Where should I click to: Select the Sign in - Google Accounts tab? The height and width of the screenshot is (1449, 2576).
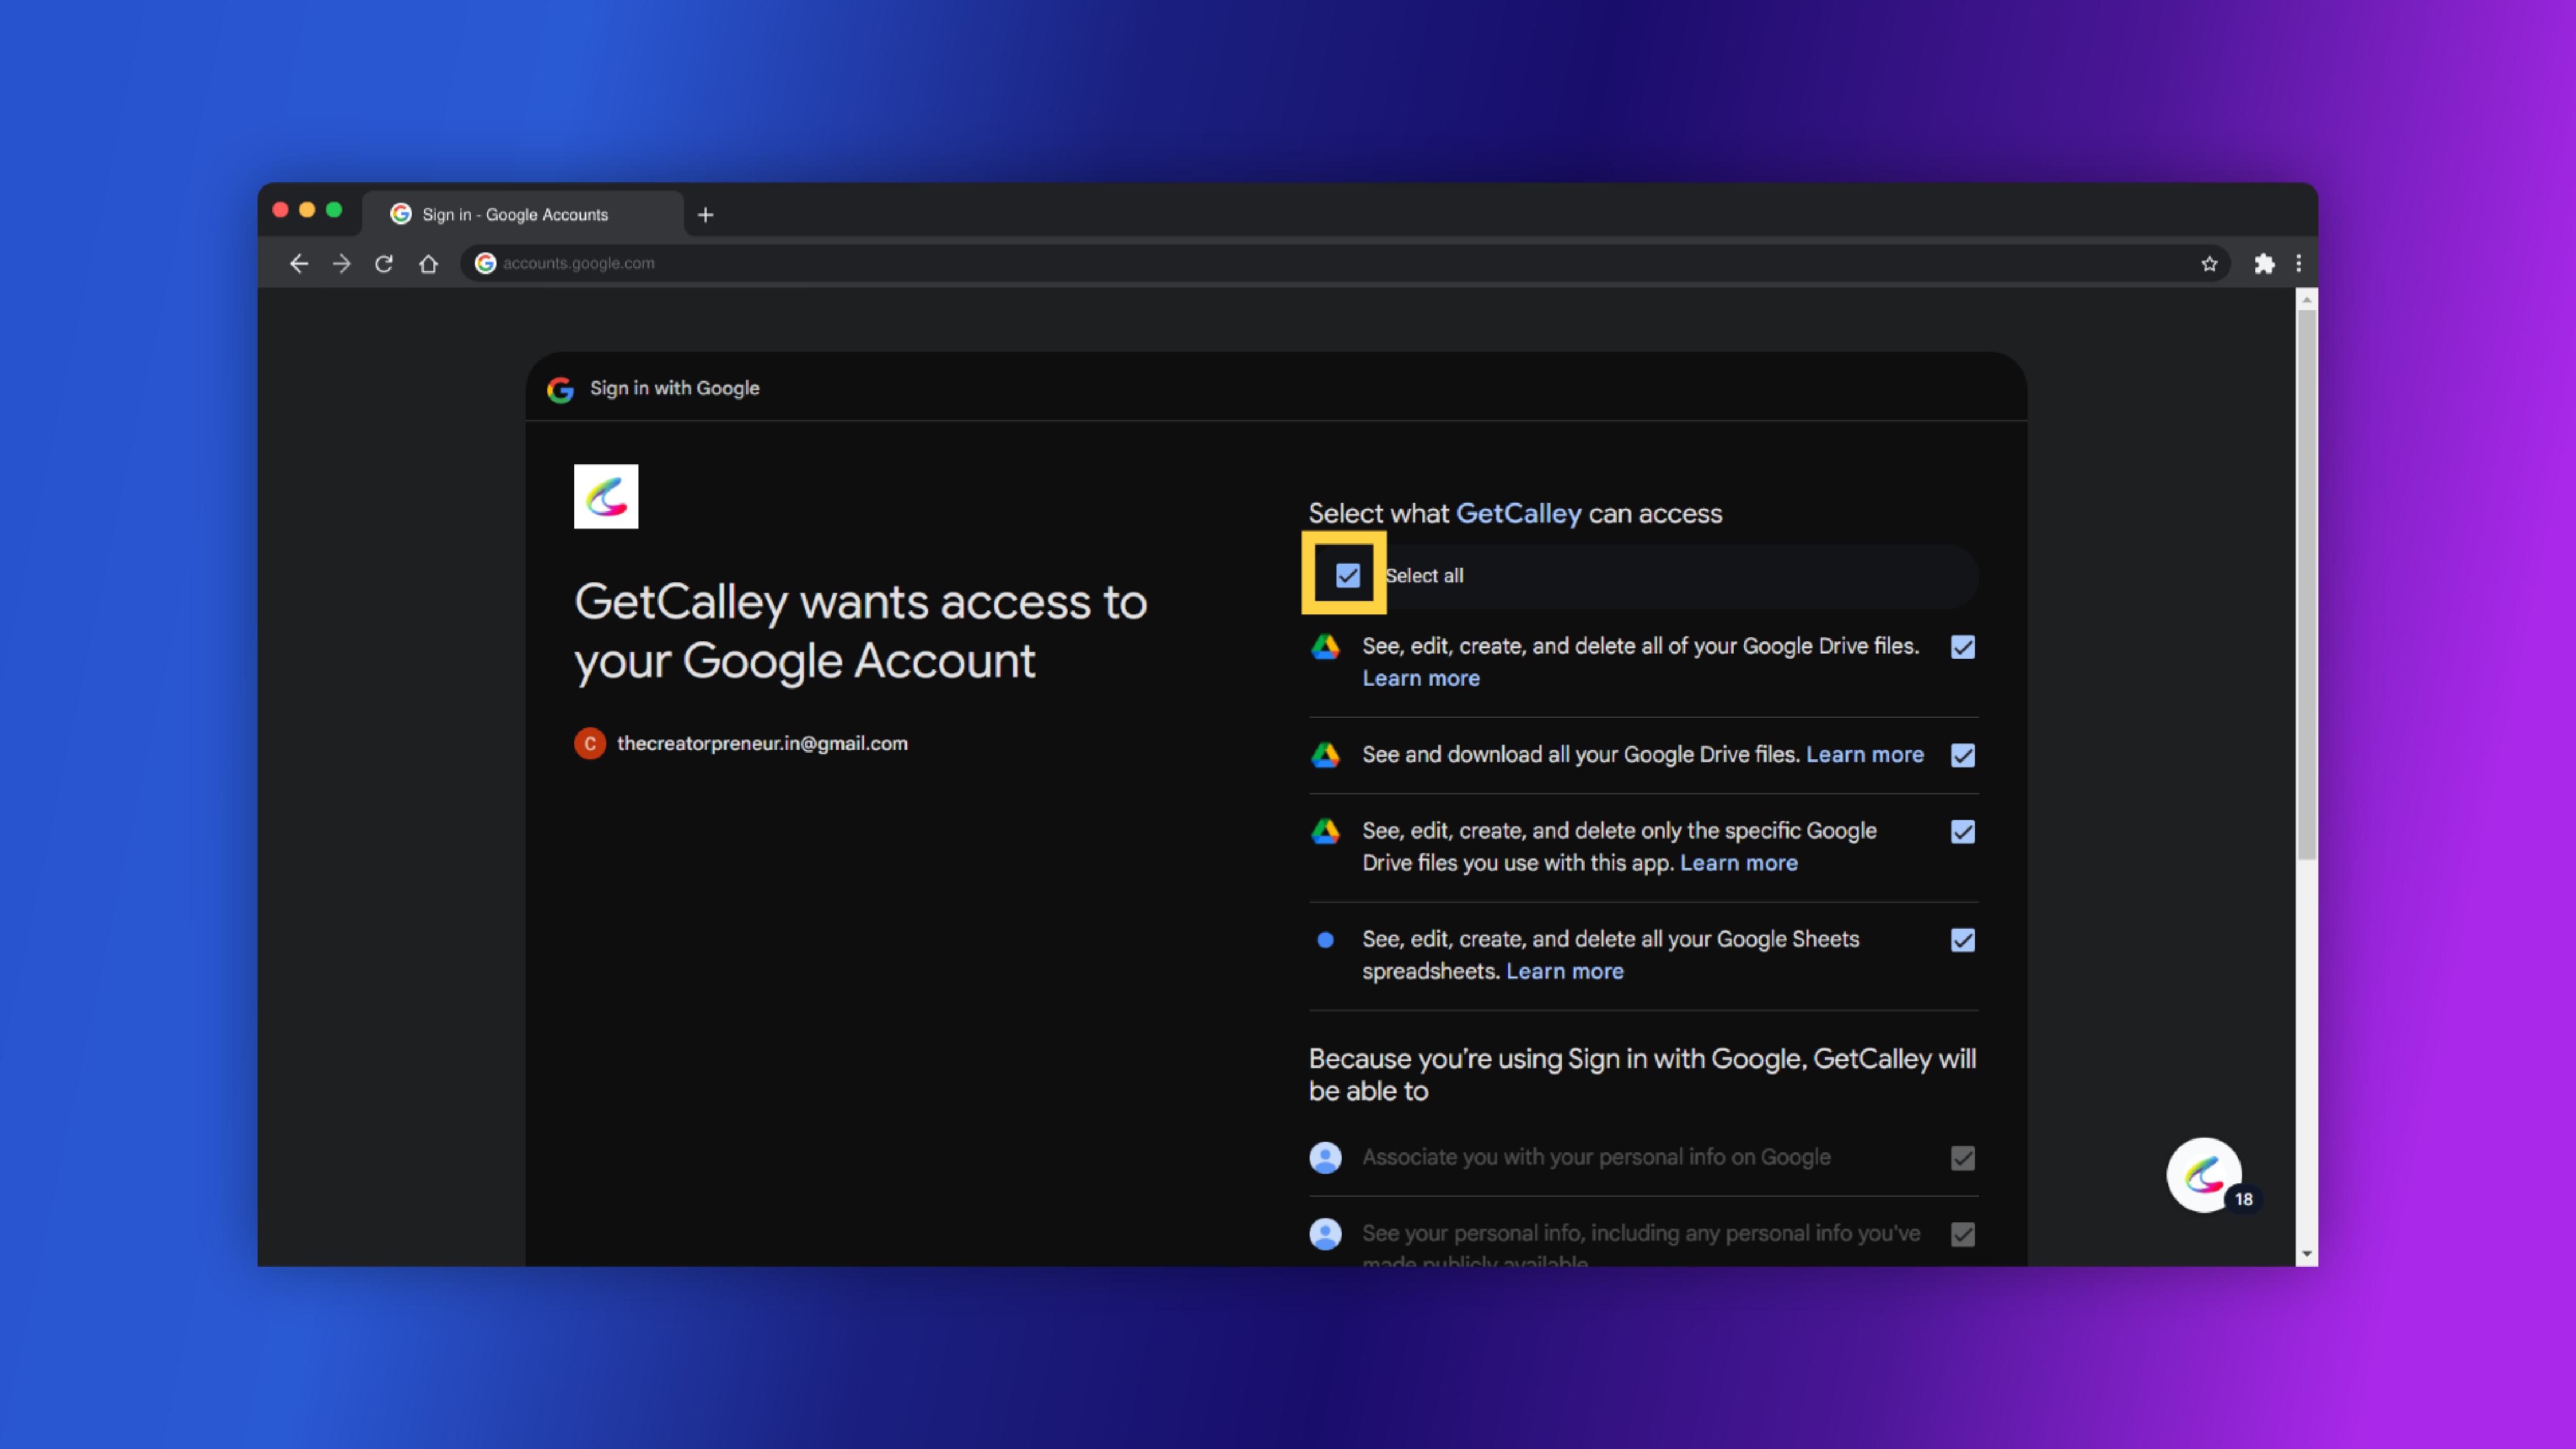tap(523, 214)
